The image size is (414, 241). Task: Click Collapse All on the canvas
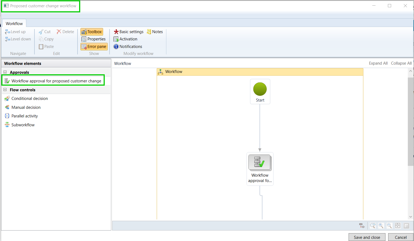(x=401, y=63)
